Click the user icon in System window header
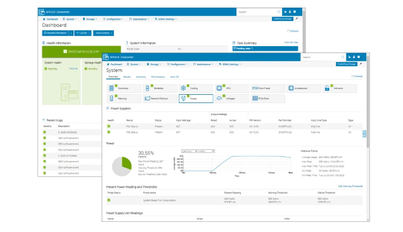This screenshot has height=232, width=403. click(x=354, y=57)
